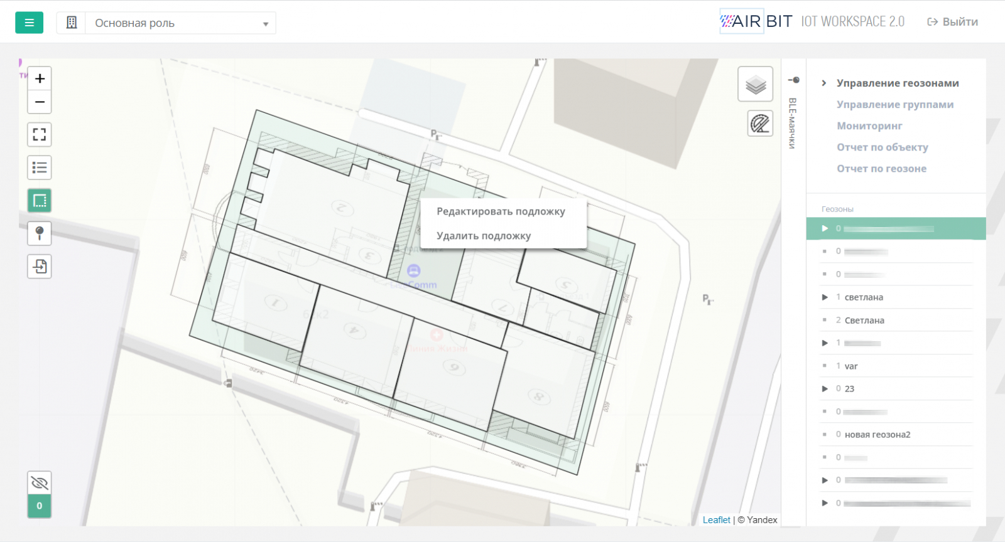
Task: Click the "IOT WORKSPACE 2.0" header text
Action: [852, 21]
